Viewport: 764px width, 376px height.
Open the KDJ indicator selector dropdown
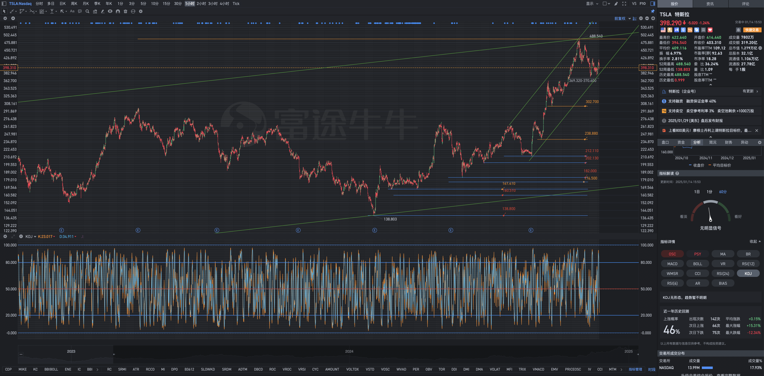pos(31,236)
